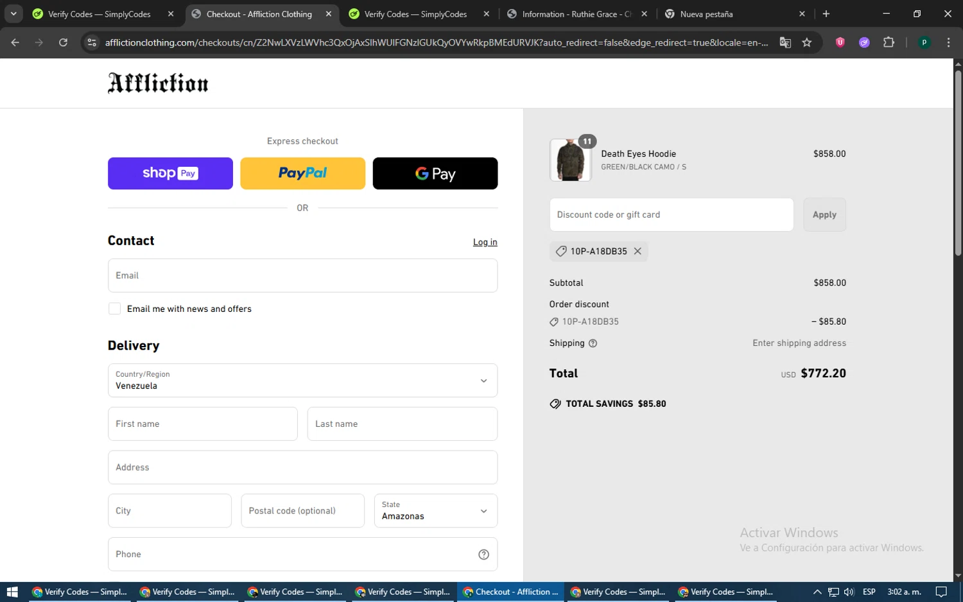Close the Nueva pestaña tab
The height and width of the screenshot is (602, 963).
(x=802, y=13)
